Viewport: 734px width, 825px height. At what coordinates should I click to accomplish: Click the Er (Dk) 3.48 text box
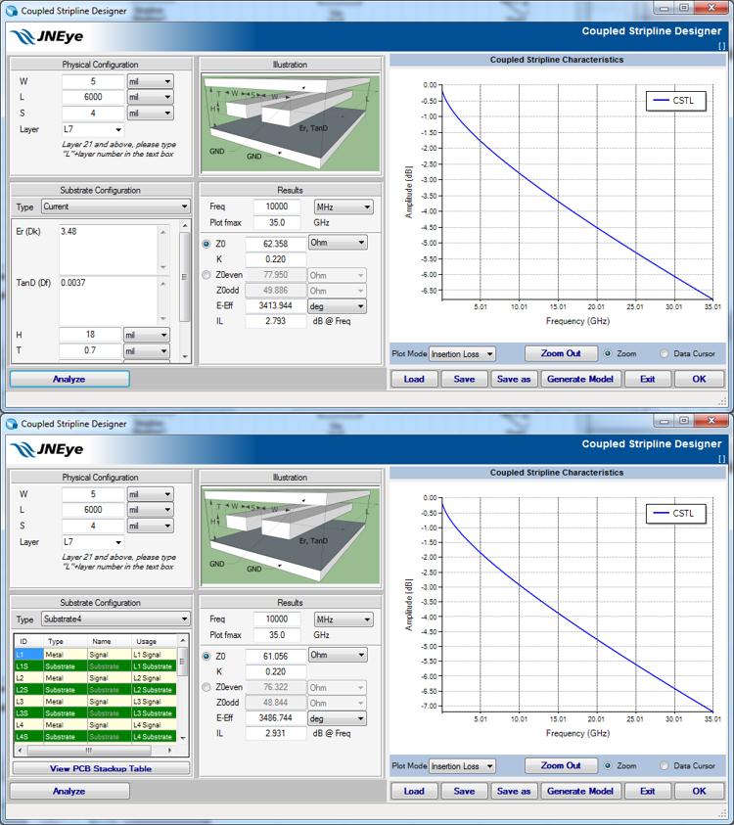114,250
